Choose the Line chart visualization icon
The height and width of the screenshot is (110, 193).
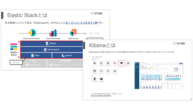(115, 63)
